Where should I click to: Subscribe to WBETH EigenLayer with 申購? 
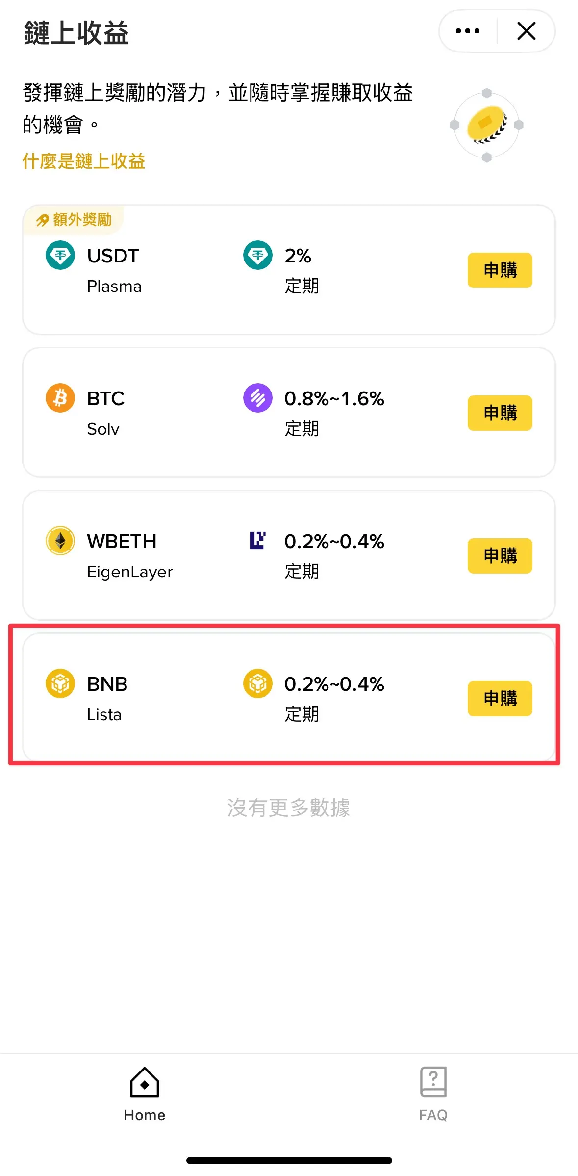500,556
